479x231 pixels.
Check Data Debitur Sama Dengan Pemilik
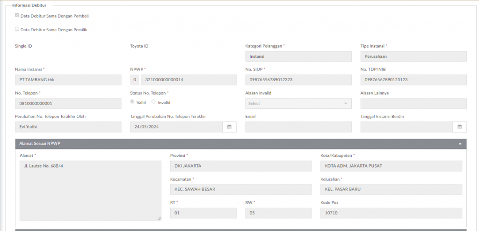coord(17,29)
